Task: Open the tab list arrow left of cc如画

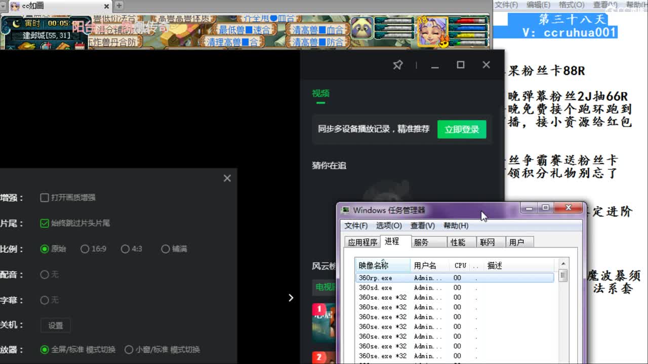Action: click(4, 6)
